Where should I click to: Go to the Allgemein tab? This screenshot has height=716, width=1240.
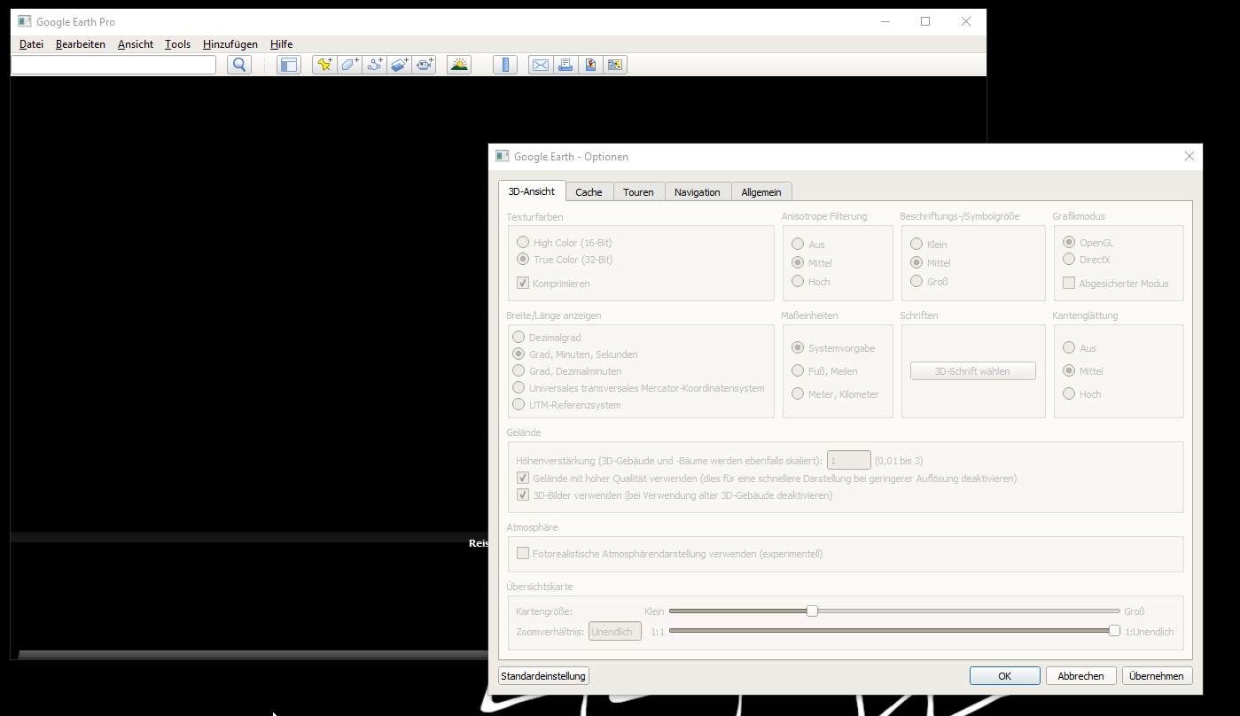pyautogui.click(x=761, y=192)
